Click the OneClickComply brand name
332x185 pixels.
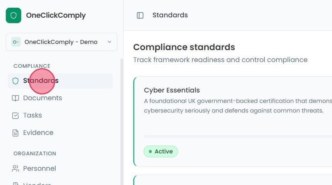pyautogui.click(x=56, y=15)
